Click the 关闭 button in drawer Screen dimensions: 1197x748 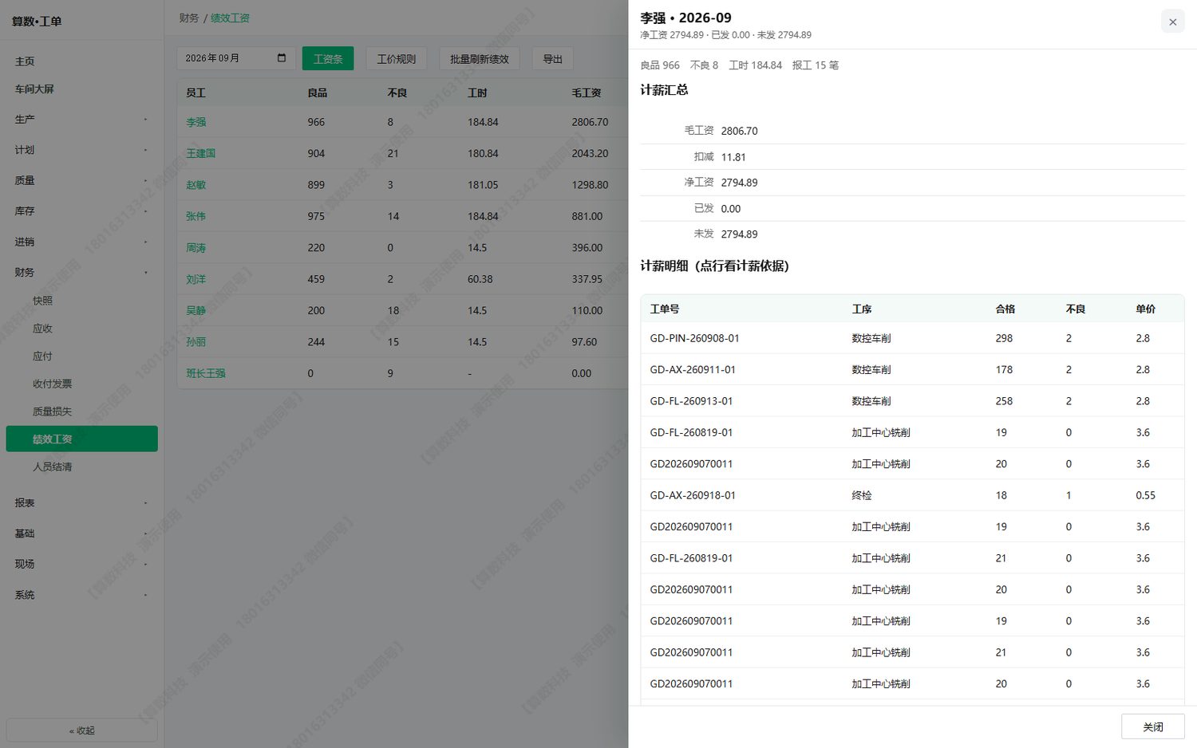click(1153, 727)
